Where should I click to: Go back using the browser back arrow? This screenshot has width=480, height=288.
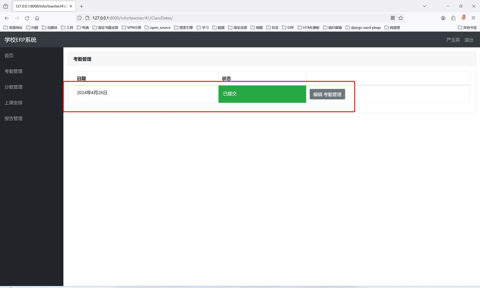coord(7,18)
